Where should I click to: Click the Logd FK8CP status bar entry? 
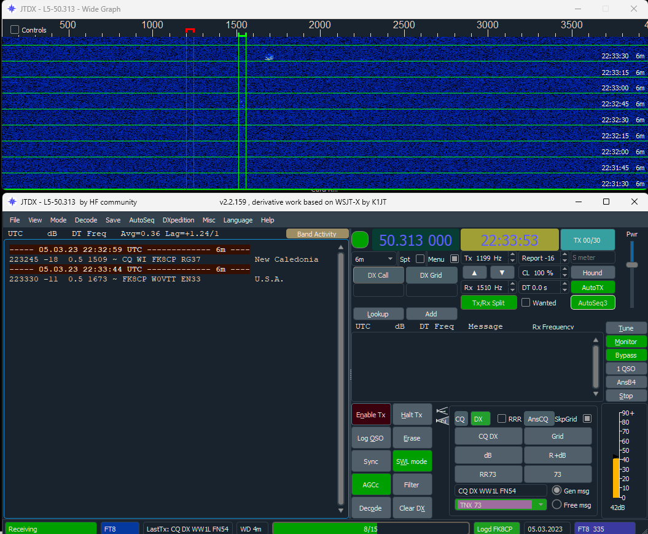click(497, 528)
